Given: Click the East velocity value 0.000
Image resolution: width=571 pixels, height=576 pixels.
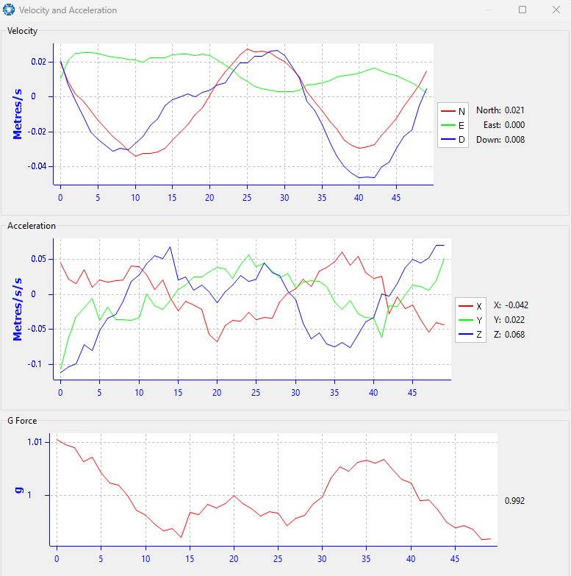Looking at the screenshot, I should 514,124.
